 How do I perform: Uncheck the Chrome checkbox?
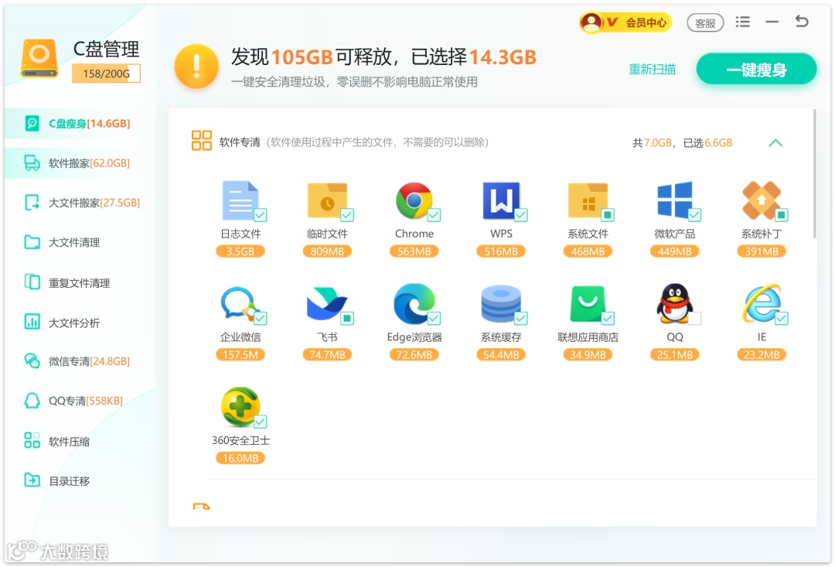[434, 215]
